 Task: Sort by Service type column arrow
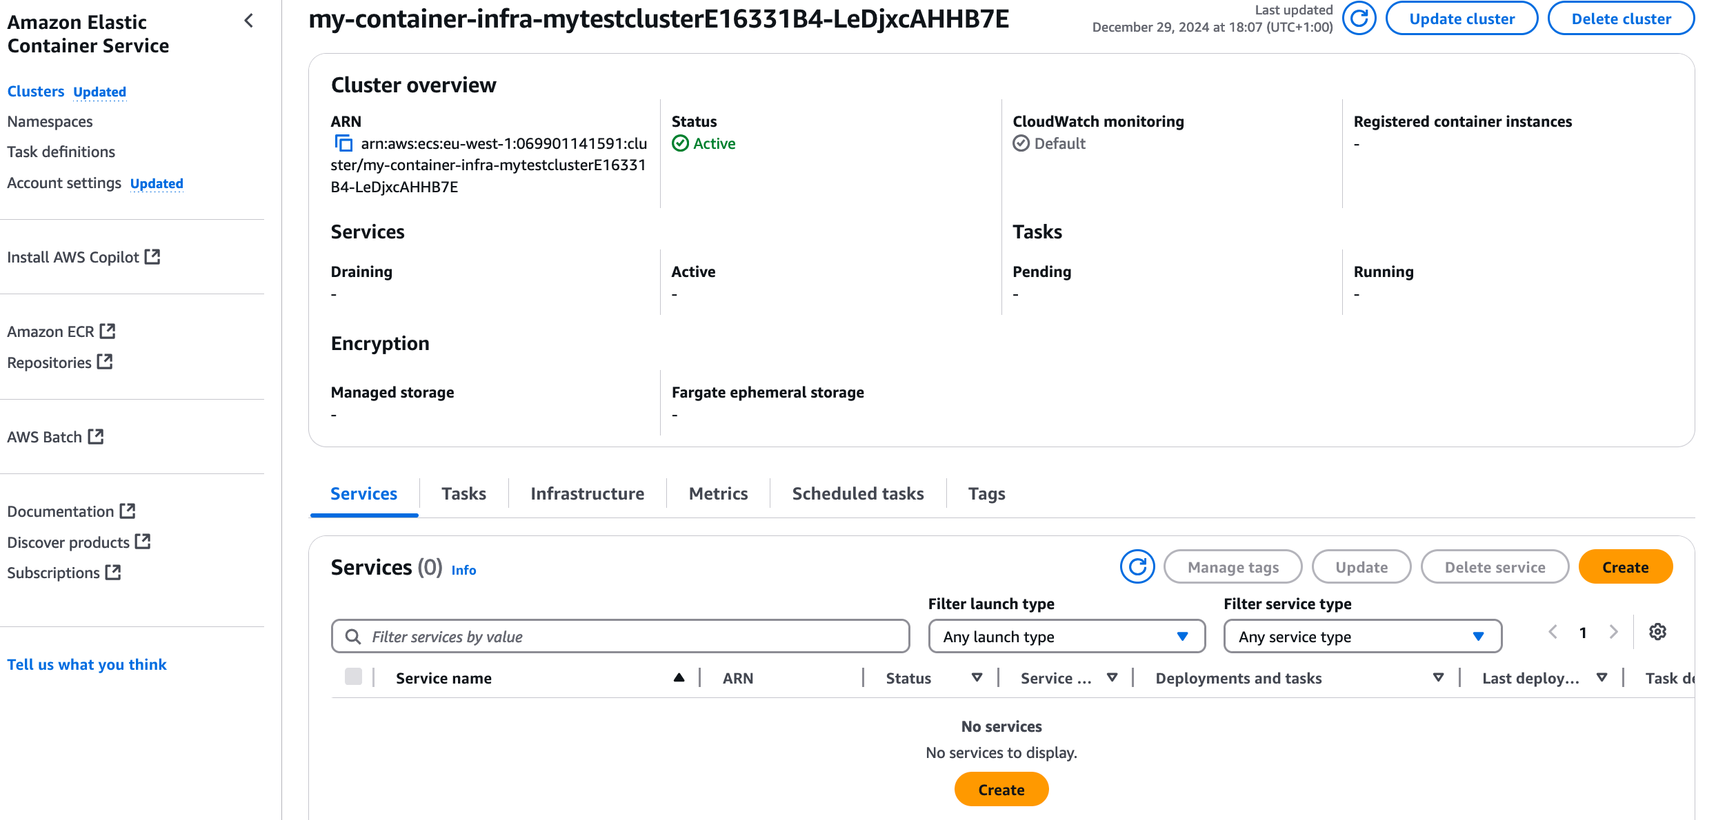click(x=1112, y=678)
